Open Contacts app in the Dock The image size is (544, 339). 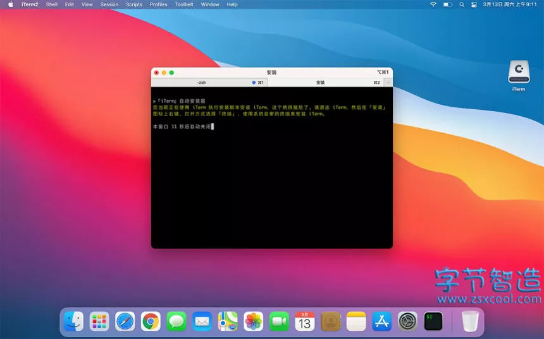[x=331, y=321]
